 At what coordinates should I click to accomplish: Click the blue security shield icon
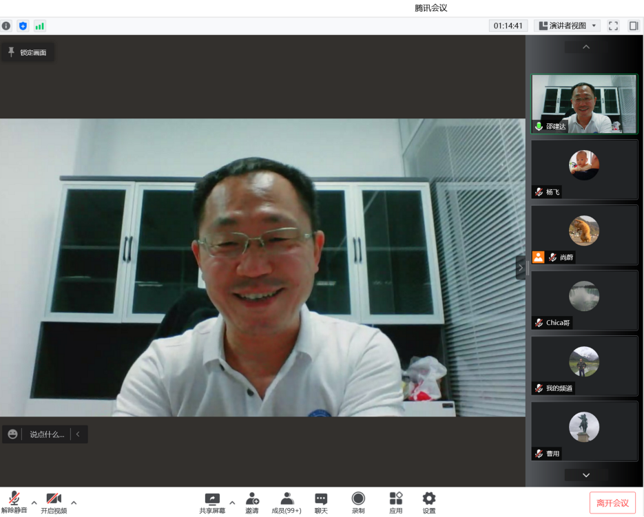coord(23,26)
